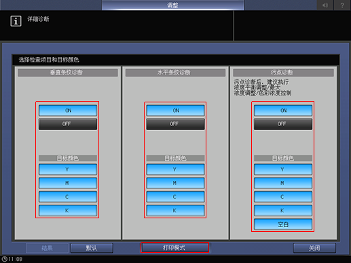The height and width of the screenshot is (263, 351).
Task: Toggle K color for 水平条纹诊断
Action: [x=175, y=211]
